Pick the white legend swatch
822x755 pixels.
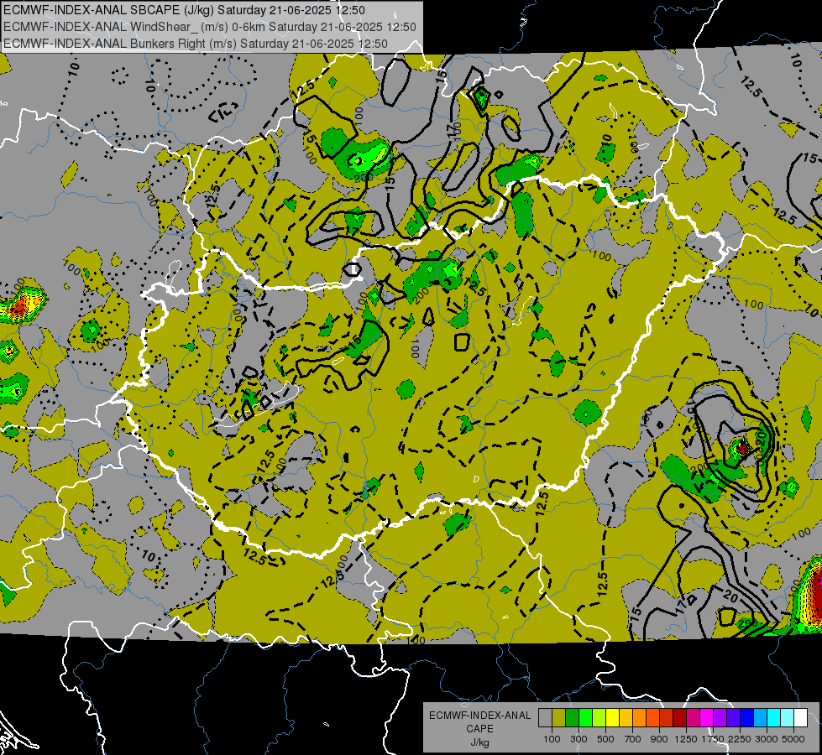coord(800,718)
